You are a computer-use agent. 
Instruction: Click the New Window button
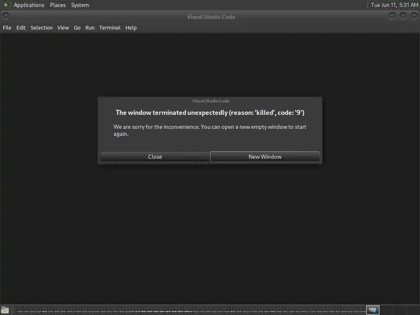265,157
